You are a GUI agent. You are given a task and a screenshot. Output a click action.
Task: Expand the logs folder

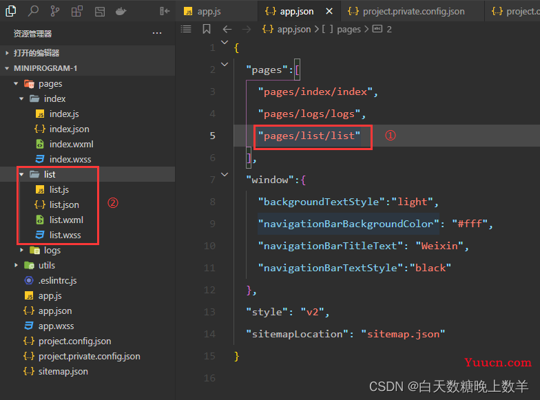[21, 251]
